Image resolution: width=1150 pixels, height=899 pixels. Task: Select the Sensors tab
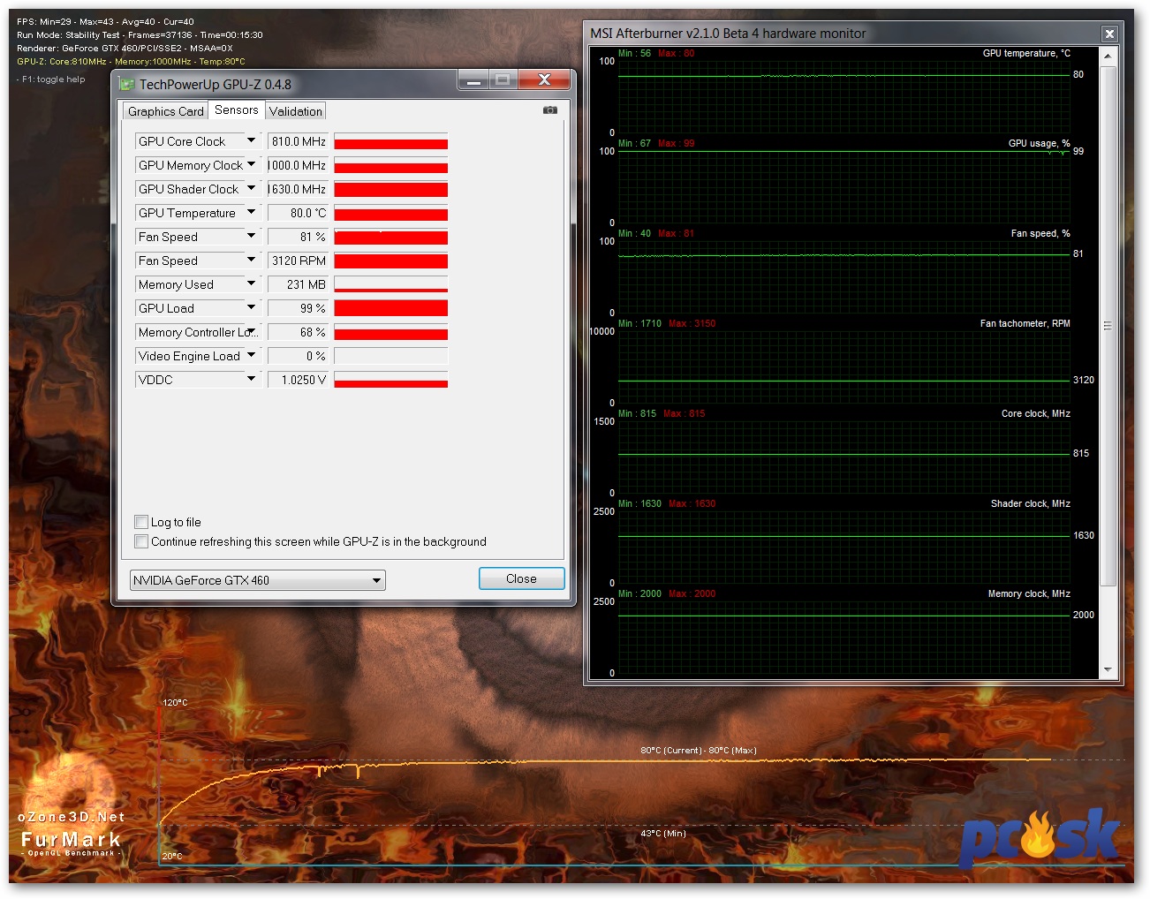point(237,110)
